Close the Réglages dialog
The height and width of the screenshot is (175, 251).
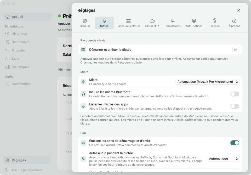pos(239,10)
